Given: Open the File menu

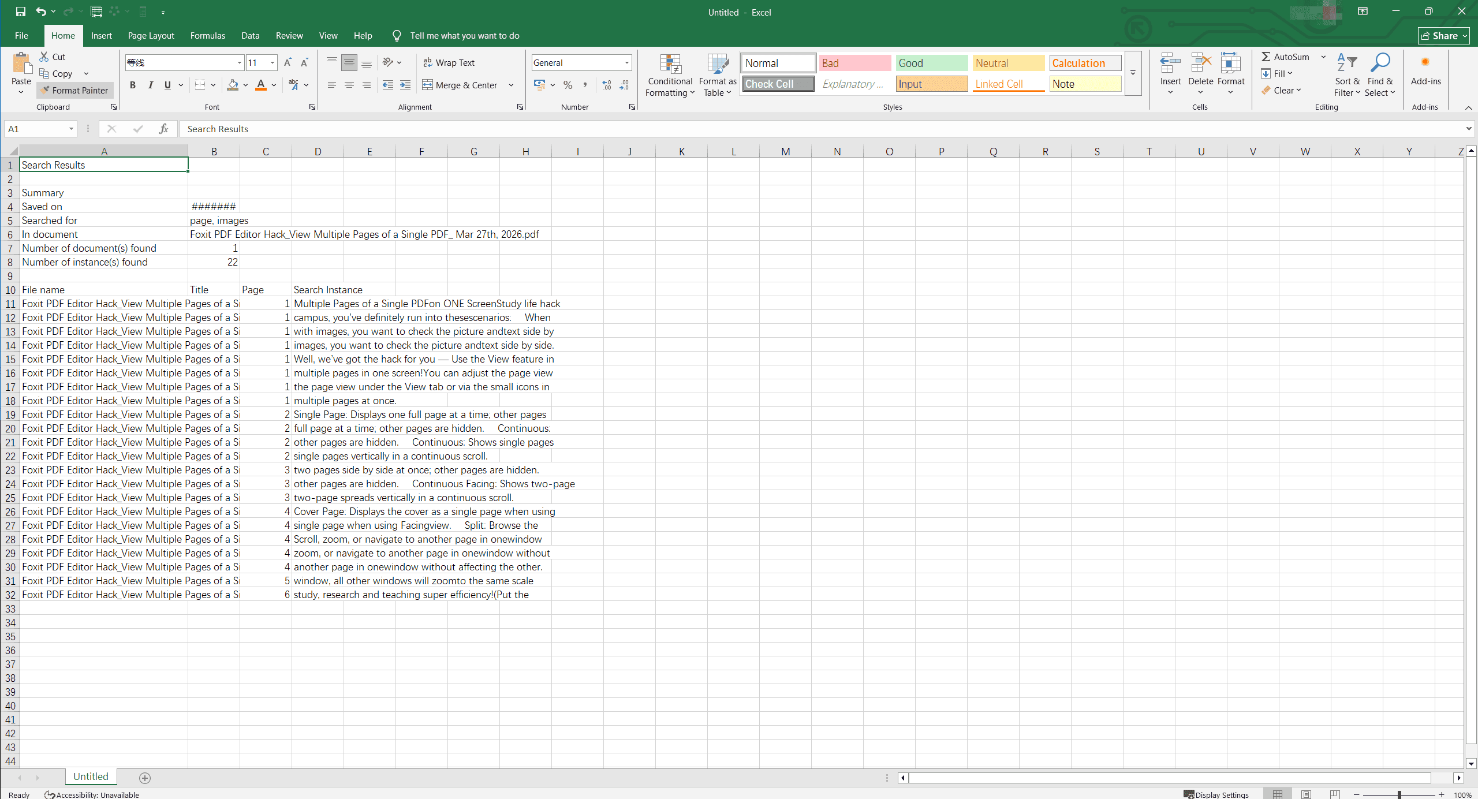Looking at the screenshot, I should 21,35.
